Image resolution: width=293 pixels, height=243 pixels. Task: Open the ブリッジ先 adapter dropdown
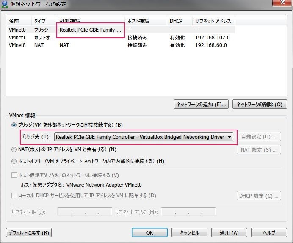click(x=144, y=137)
